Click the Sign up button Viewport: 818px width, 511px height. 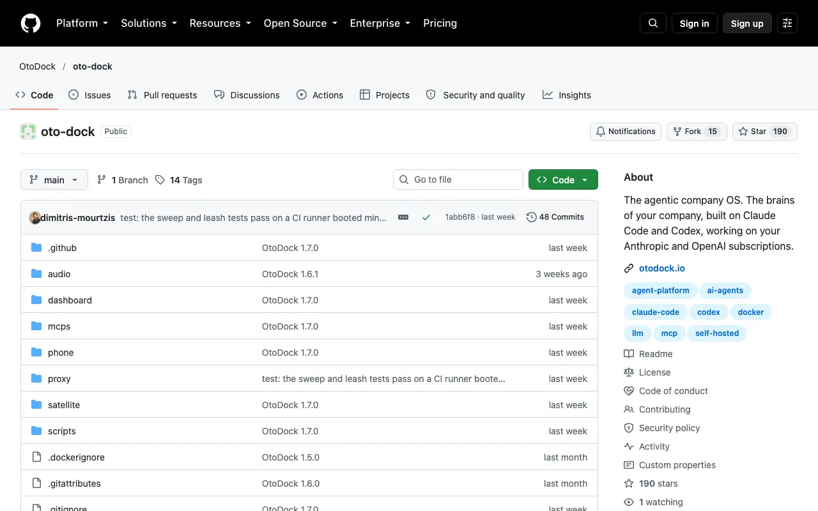coord(747,23)
